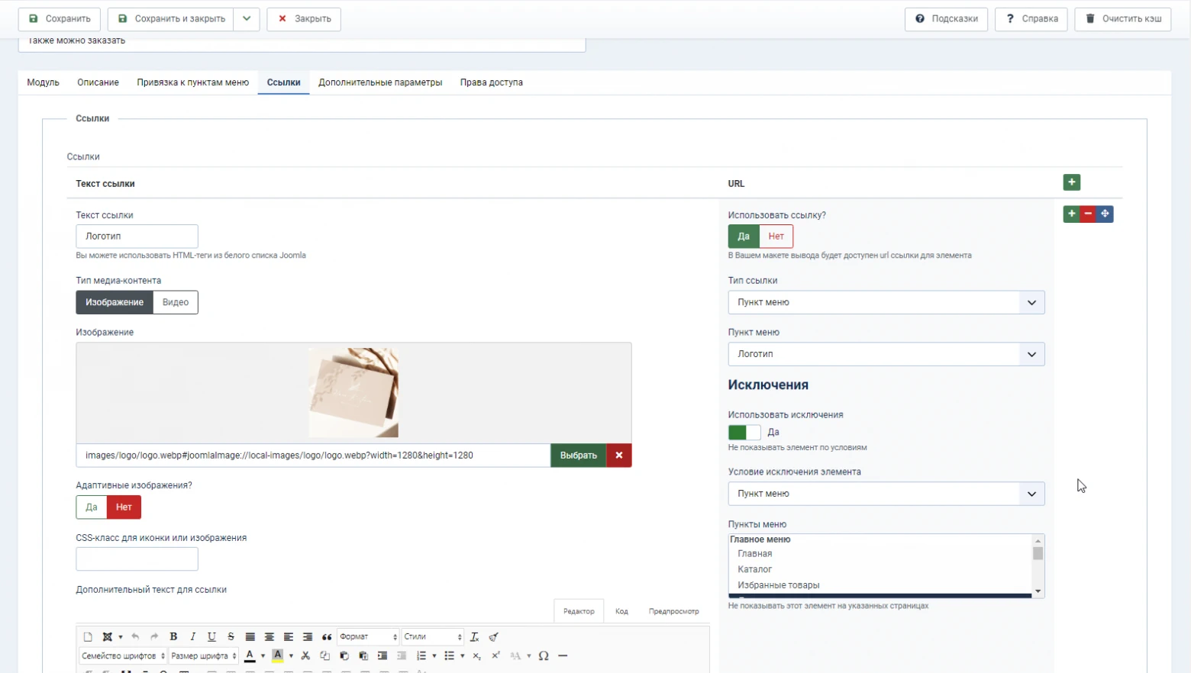Click the Текст ссылки input field

[137, 237]
